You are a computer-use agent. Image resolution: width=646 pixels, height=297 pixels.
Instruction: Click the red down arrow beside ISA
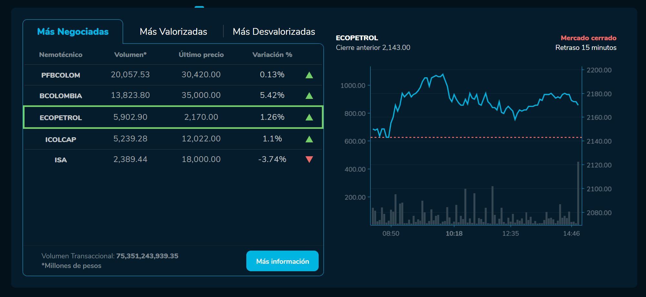point(310,159)
